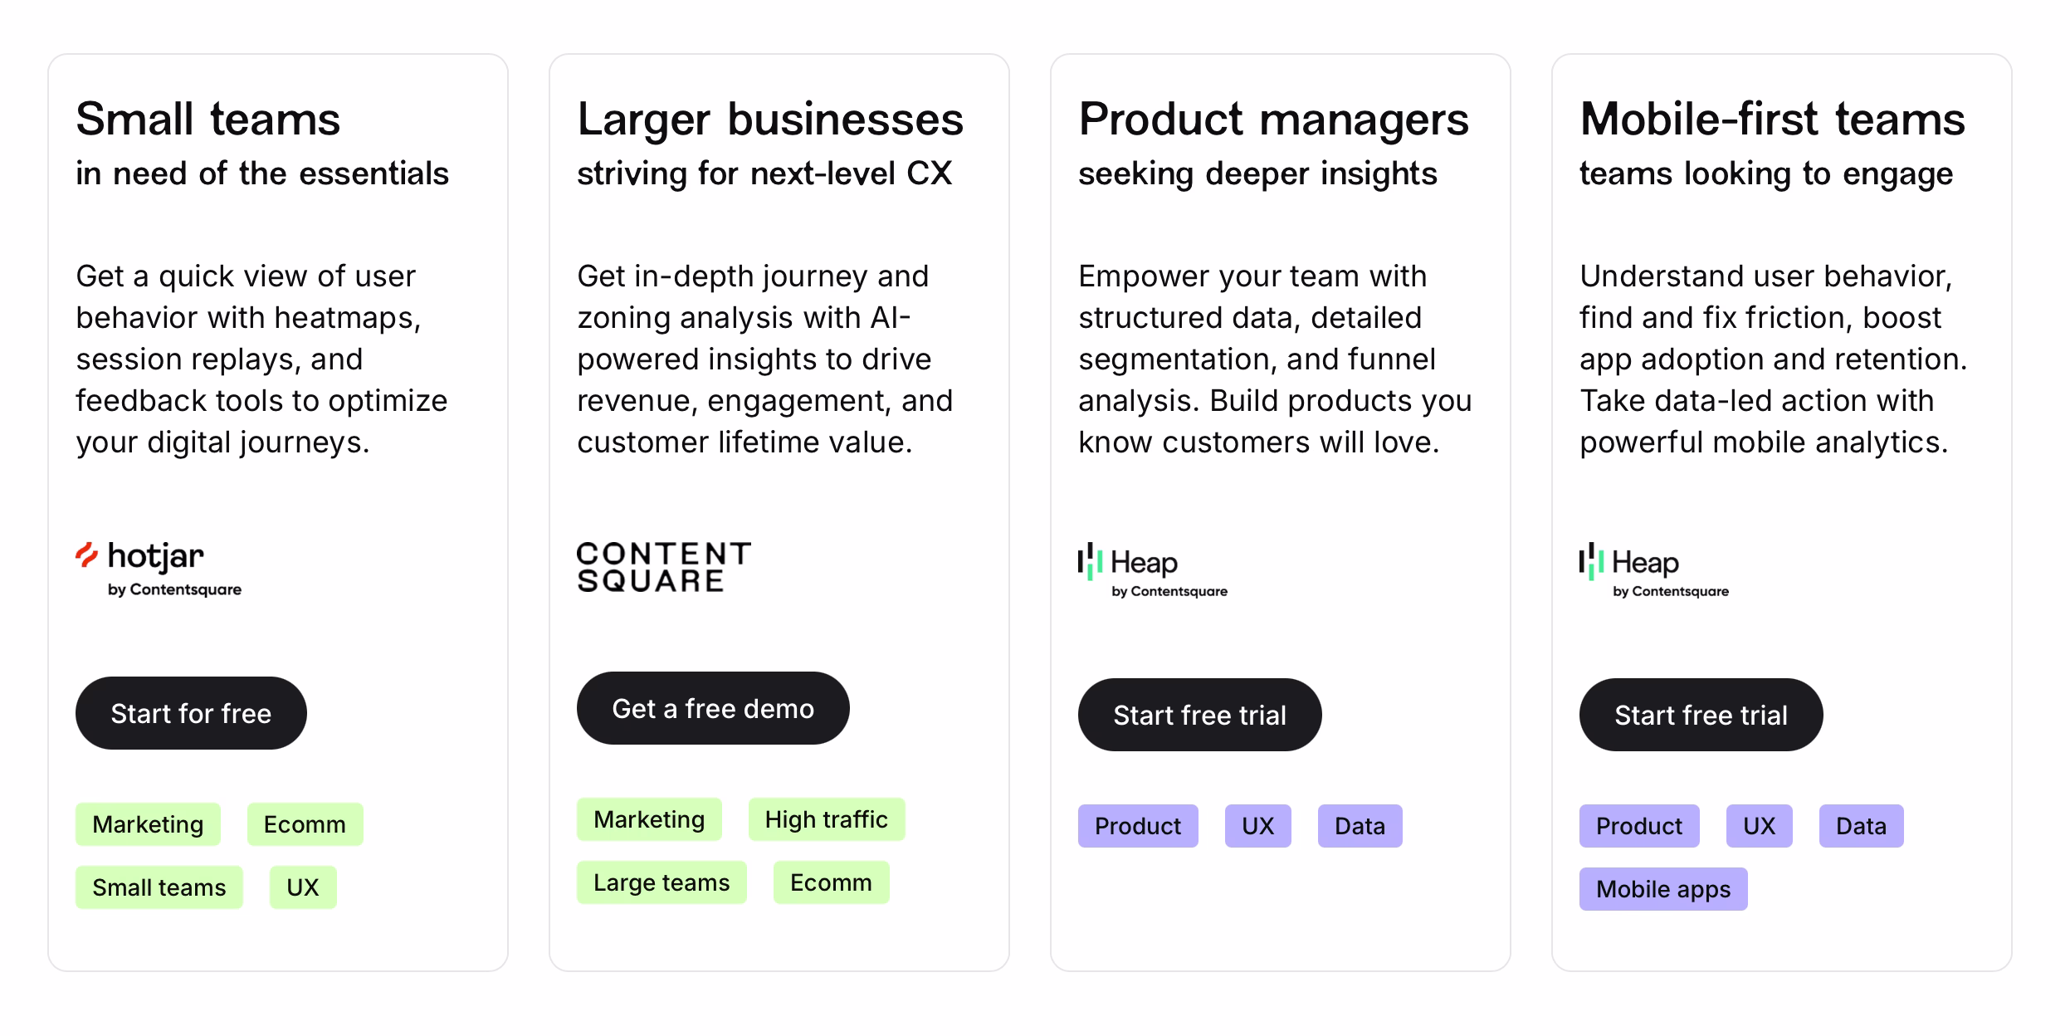This screenshot has height=1036, width=2070.
Task: Start free trial under Product managers
Action: pos(1199,714)
